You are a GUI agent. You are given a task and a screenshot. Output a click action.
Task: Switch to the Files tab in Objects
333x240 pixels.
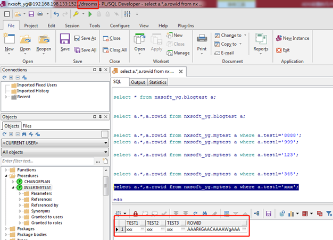27,126
